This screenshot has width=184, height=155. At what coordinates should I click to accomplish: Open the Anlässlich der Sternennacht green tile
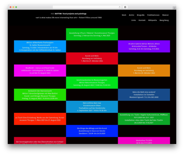coord(40,95)
